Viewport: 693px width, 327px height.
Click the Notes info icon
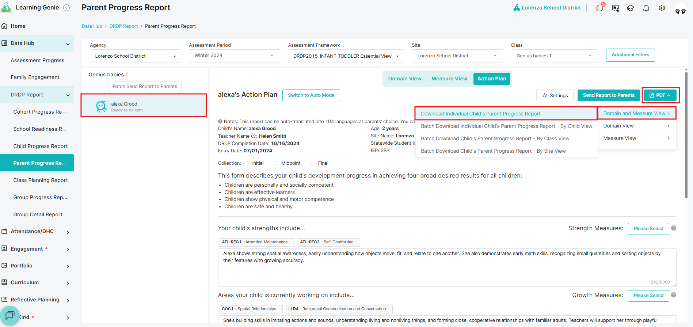(220, 121)
